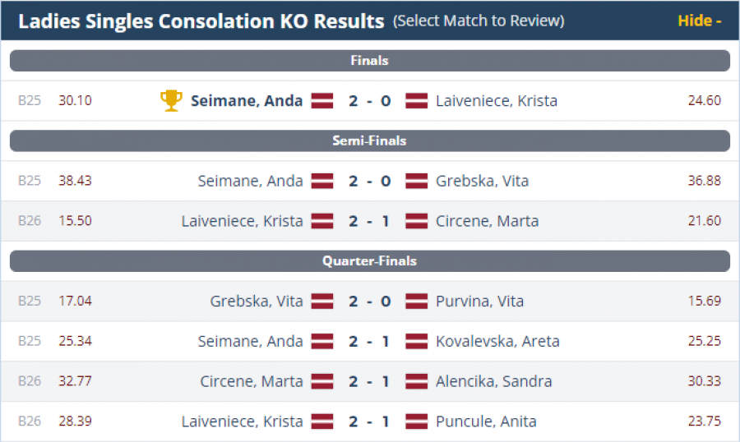The width and height of the screenshot is (740, 442).
Task: Click Latvian flag next to Seimane in Finals
Action: click(x=322, y=101)
